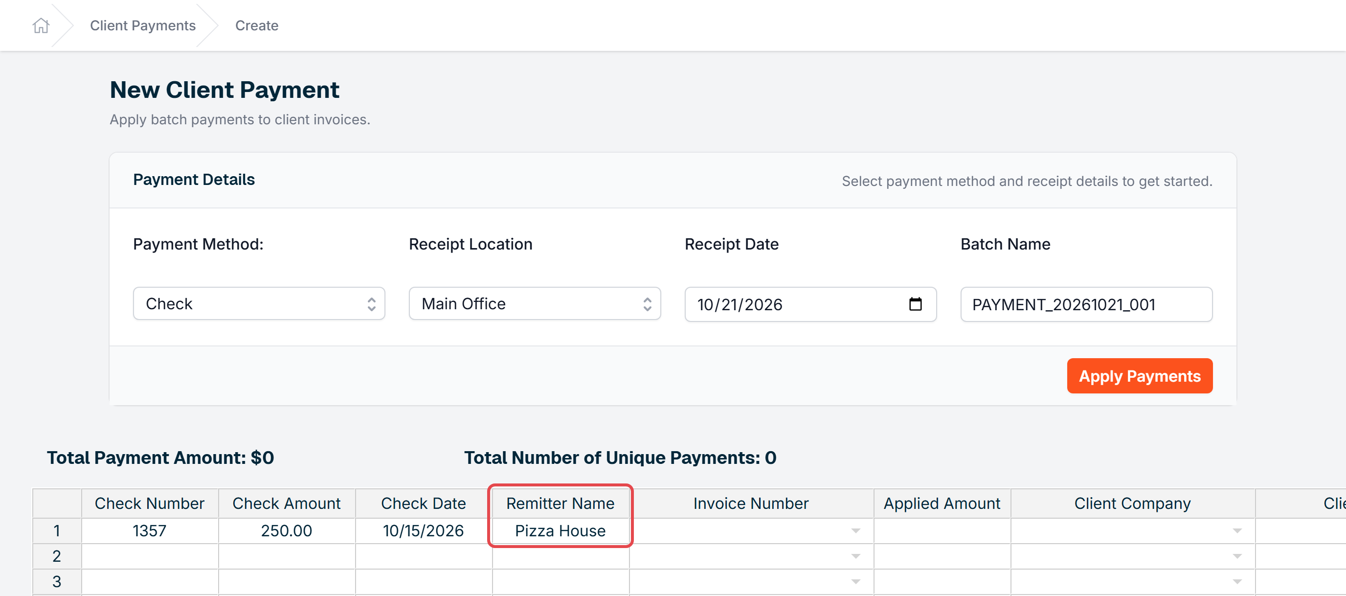Open the Client Payments breadcrumb link
The image size is (1346, 596).
point(143,25)
